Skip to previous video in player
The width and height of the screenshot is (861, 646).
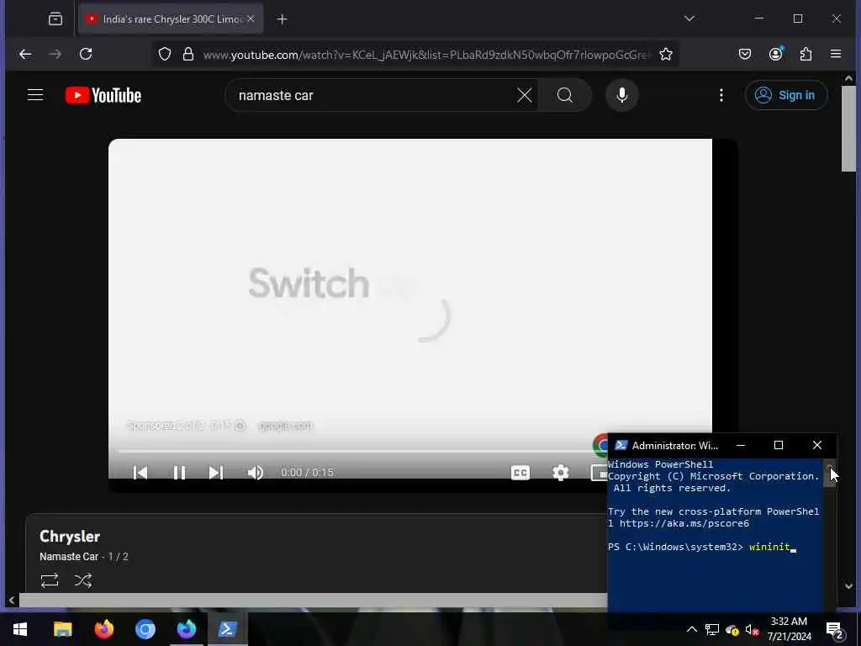tap(140, 473)
